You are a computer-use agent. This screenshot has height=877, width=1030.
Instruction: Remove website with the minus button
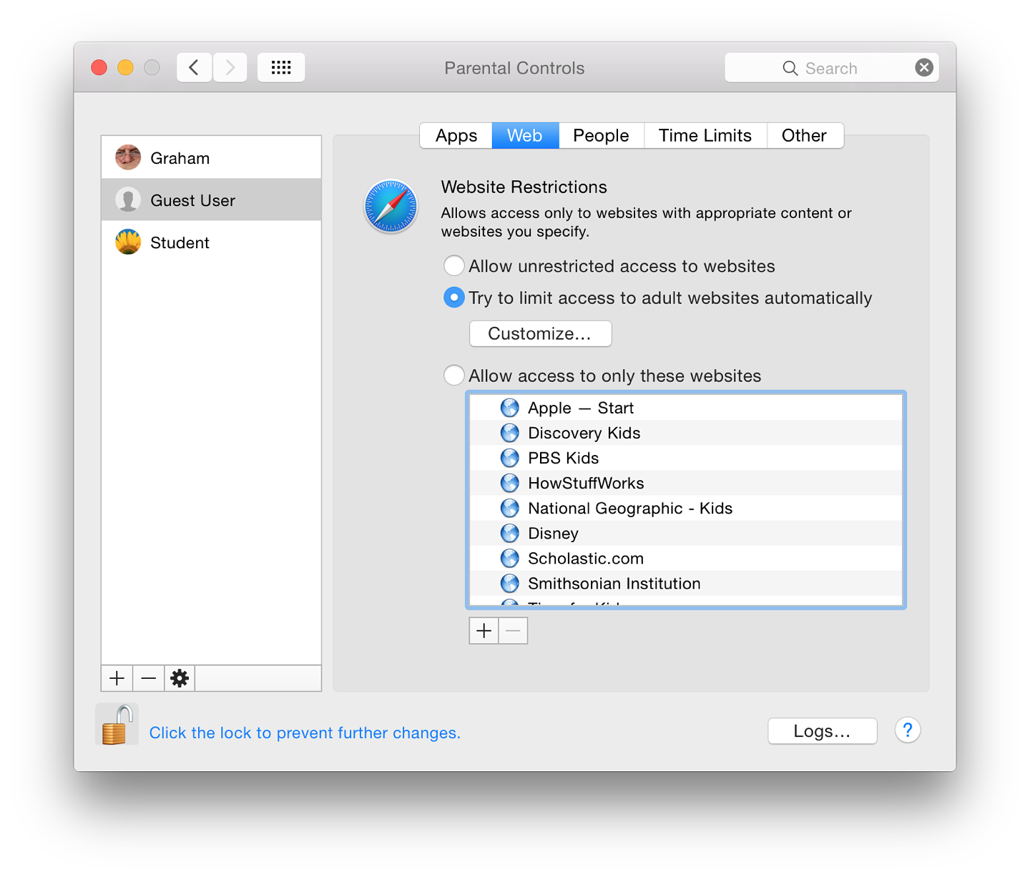[x=513, y=631]
